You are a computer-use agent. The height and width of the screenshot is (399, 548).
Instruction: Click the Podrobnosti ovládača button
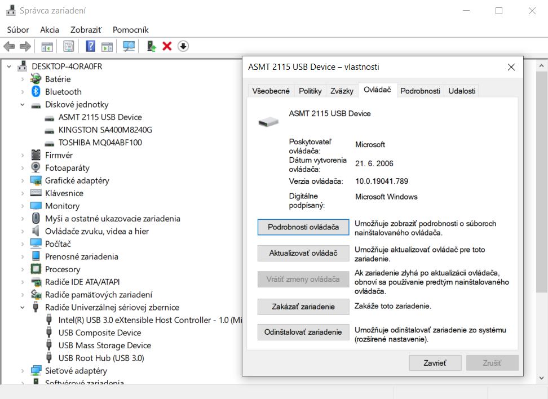(x=303, y=227)
